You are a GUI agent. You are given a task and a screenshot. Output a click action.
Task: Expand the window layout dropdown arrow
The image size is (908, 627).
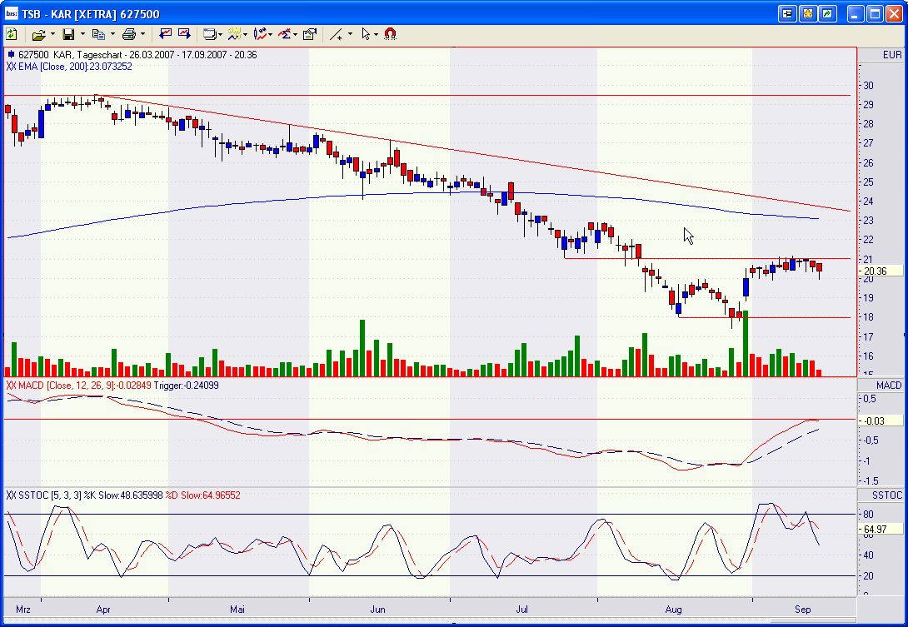click(x=220, y=35)
